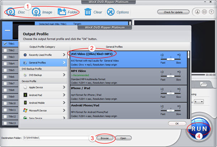This screenshot has height=147, width=217.
Task: Adjust the MP4 Video quality slider
Action: (x=170, y=76)
